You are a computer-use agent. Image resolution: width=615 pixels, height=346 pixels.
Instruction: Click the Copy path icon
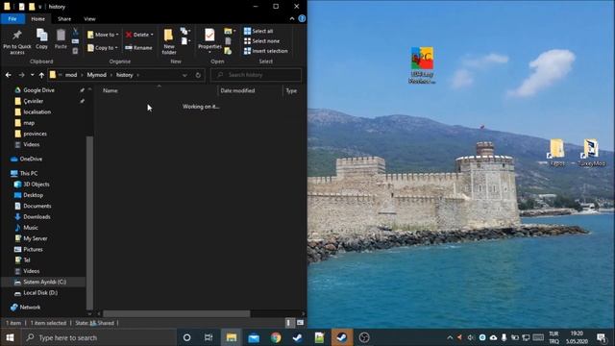click(x=75, y=41)
